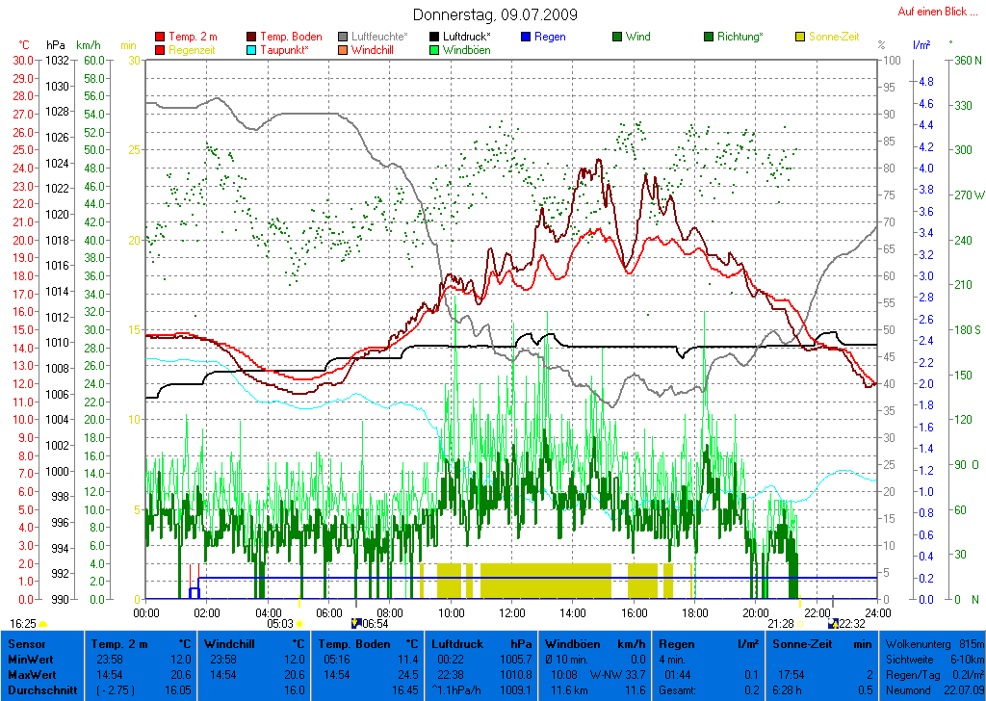Click the chart title Donnerstag, 09.07.2009

click(495, 14)
